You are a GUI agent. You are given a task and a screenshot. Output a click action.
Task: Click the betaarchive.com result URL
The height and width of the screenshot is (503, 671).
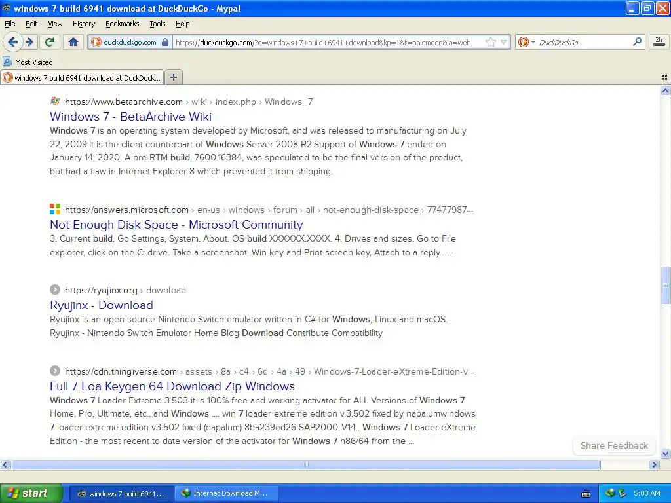[189, 102]
